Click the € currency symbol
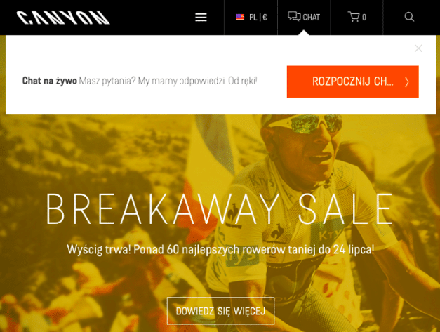The image size is (440, 332). click(265, 18)
